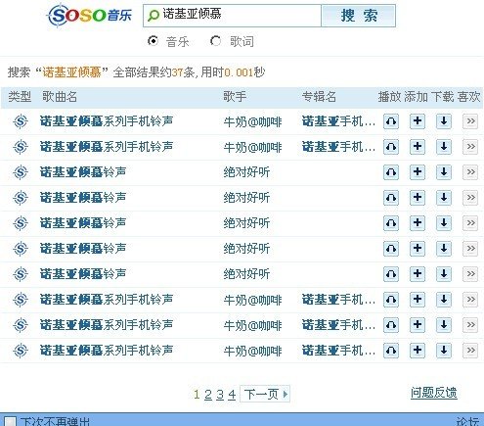Click the SOSO type icon in first row
This screenshot has width=484, height=426.
(x=21, y=121)
